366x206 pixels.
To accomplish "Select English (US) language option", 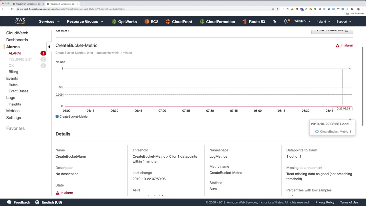I will (49, 202).
